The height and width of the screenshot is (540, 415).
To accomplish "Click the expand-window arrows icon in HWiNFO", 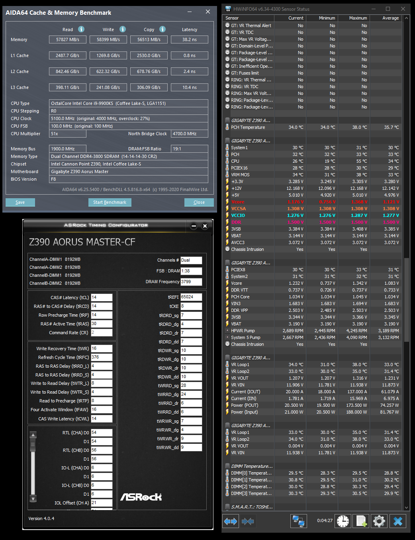I will click(x=231, y=521).
